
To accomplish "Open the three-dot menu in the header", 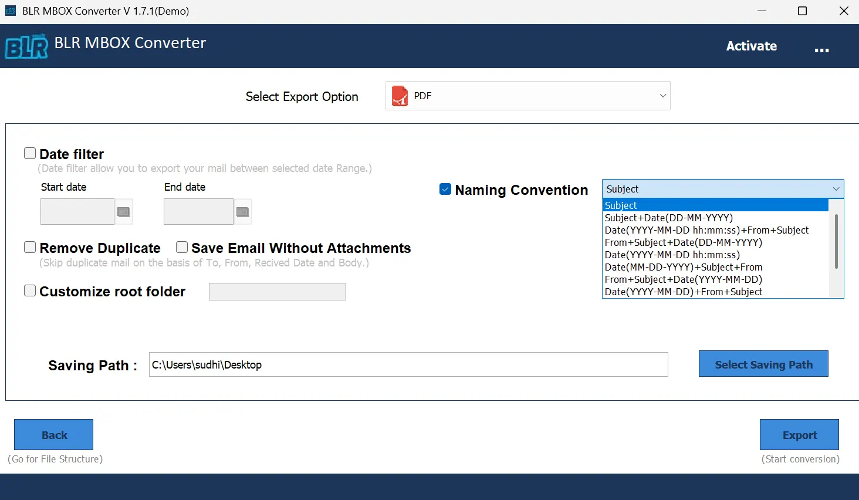I will click(821, 49).
